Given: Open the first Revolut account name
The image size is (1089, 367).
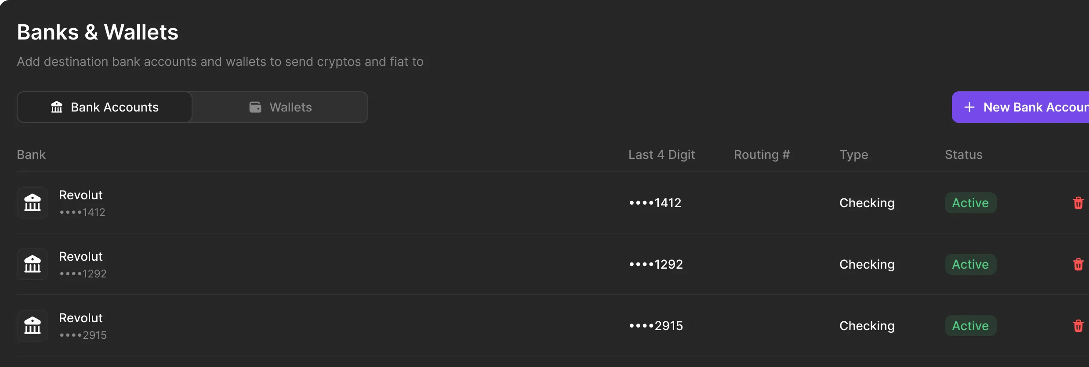Looking at the screenshot, I should (81, 195).
